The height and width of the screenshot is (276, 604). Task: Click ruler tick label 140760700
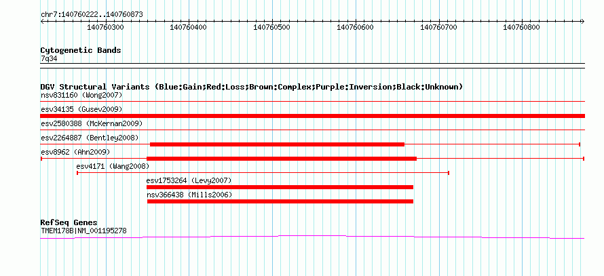click(x=438, y=27)
